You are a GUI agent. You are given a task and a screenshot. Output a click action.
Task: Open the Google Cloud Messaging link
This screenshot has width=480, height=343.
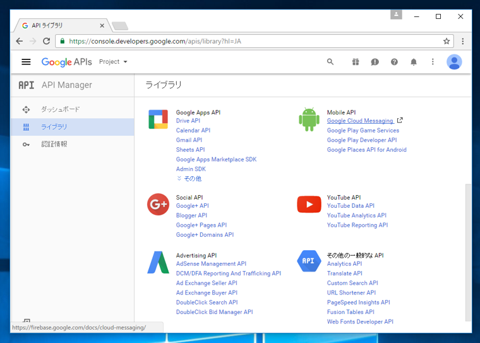360,121
